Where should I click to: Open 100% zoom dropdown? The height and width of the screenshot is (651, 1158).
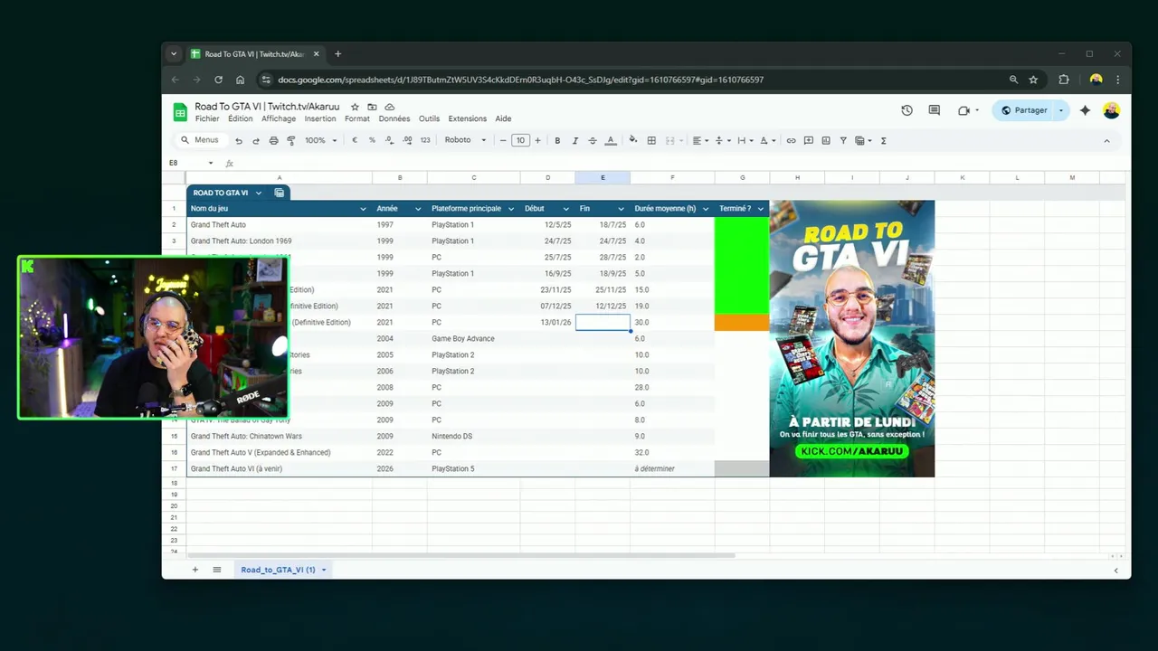point(320,140)
